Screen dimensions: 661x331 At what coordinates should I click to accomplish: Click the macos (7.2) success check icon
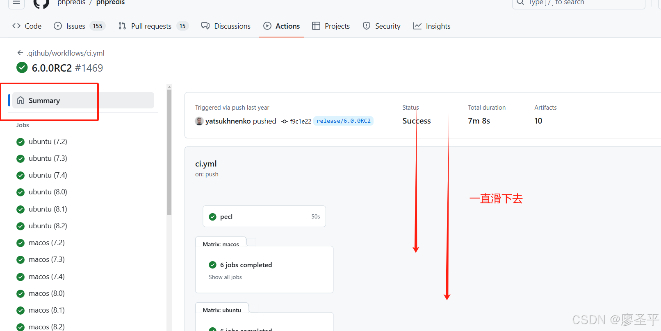pos(21,243)
